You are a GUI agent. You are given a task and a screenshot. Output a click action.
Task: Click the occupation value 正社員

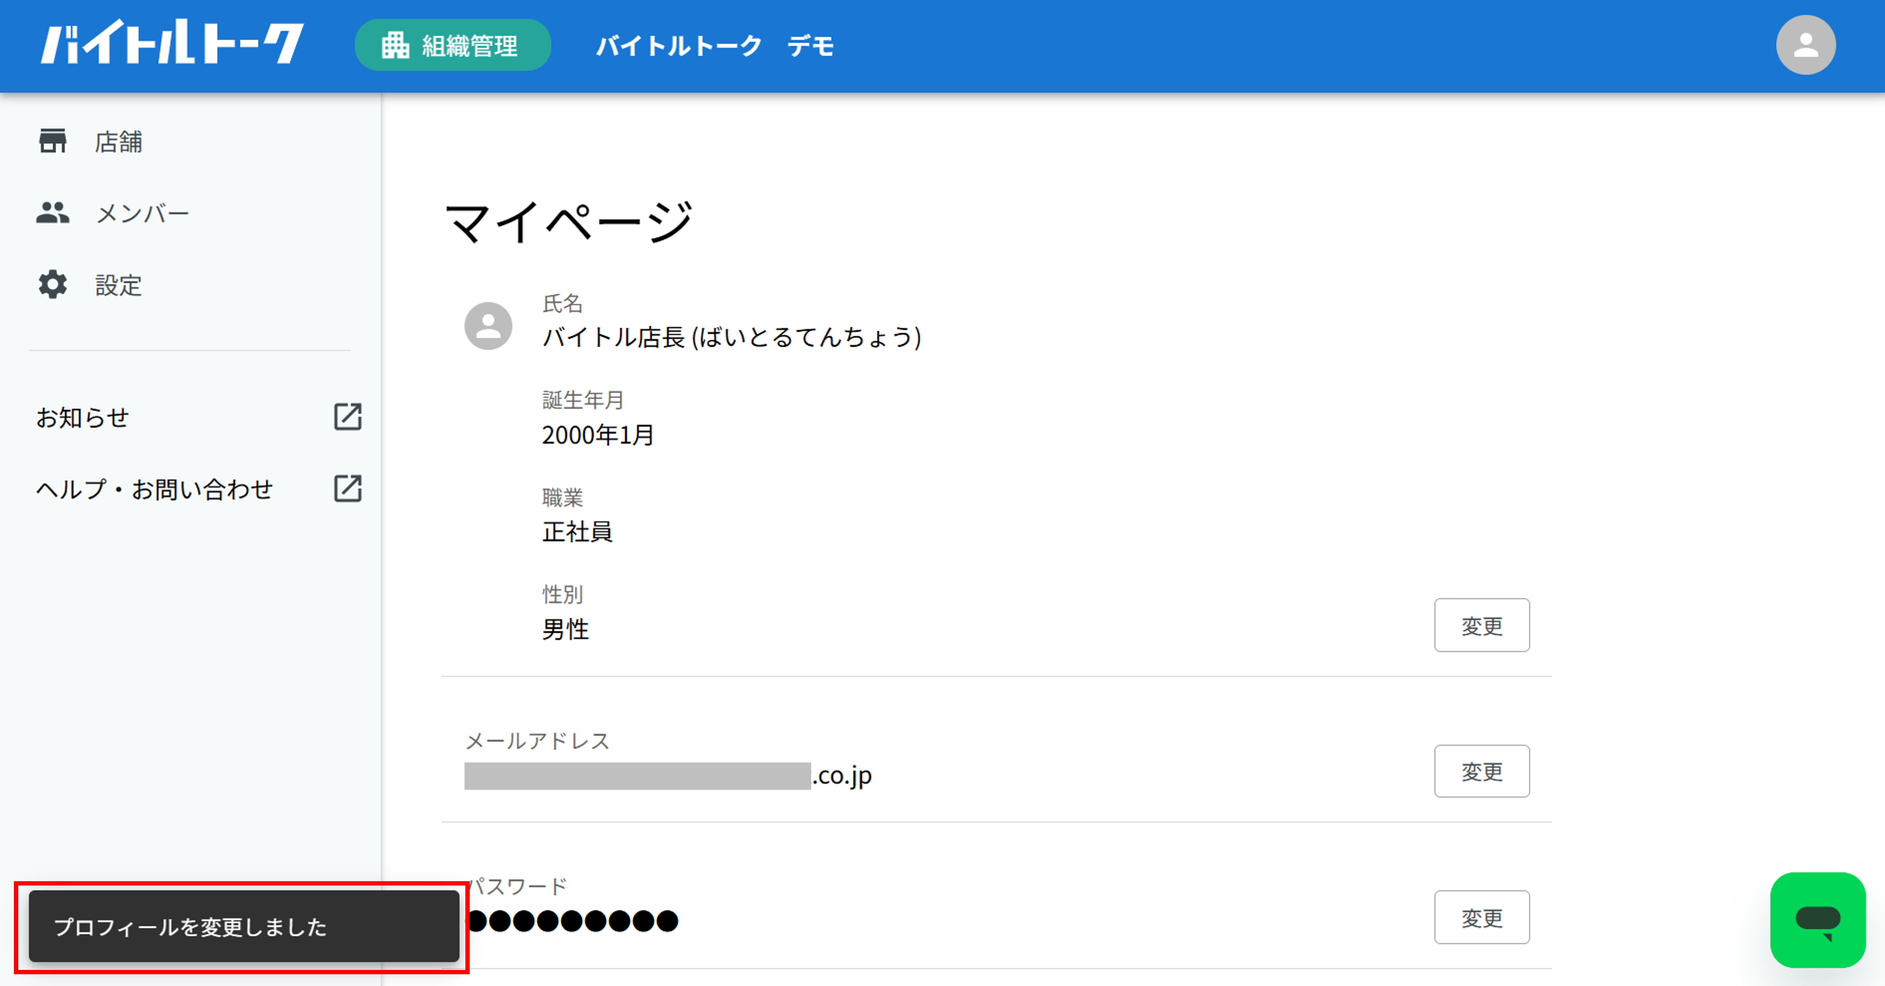click(577, 532)
